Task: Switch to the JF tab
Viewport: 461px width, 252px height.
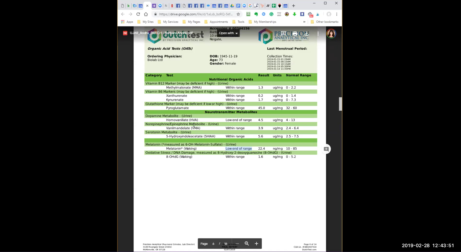Action: pyautogui.click(x=268, y=6)
